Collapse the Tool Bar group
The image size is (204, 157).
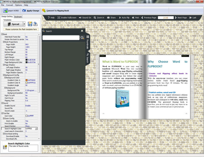(x=2, y=113)
